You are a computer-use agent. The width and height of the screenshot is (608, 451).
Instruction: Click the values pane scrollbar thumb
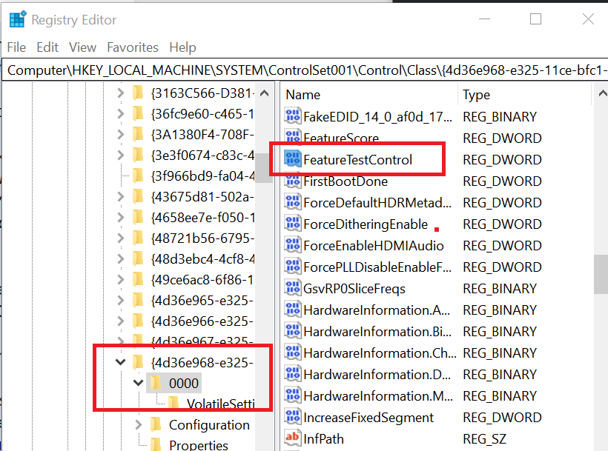tap(601, 274)
